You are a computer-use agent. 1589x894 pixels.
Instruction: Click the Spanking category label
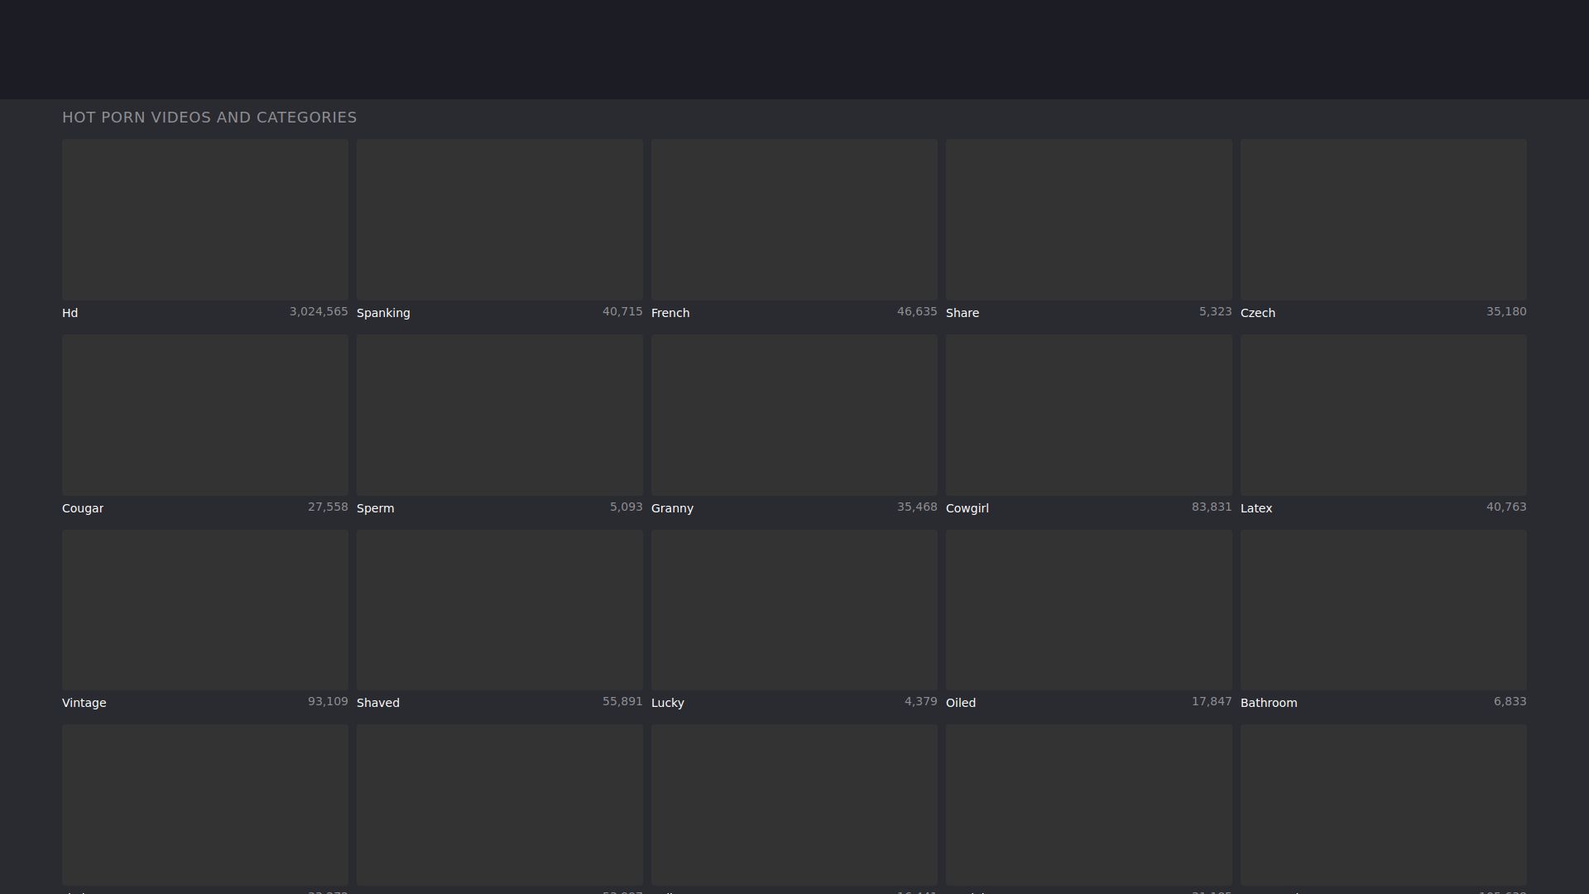(x=382, y=313)
